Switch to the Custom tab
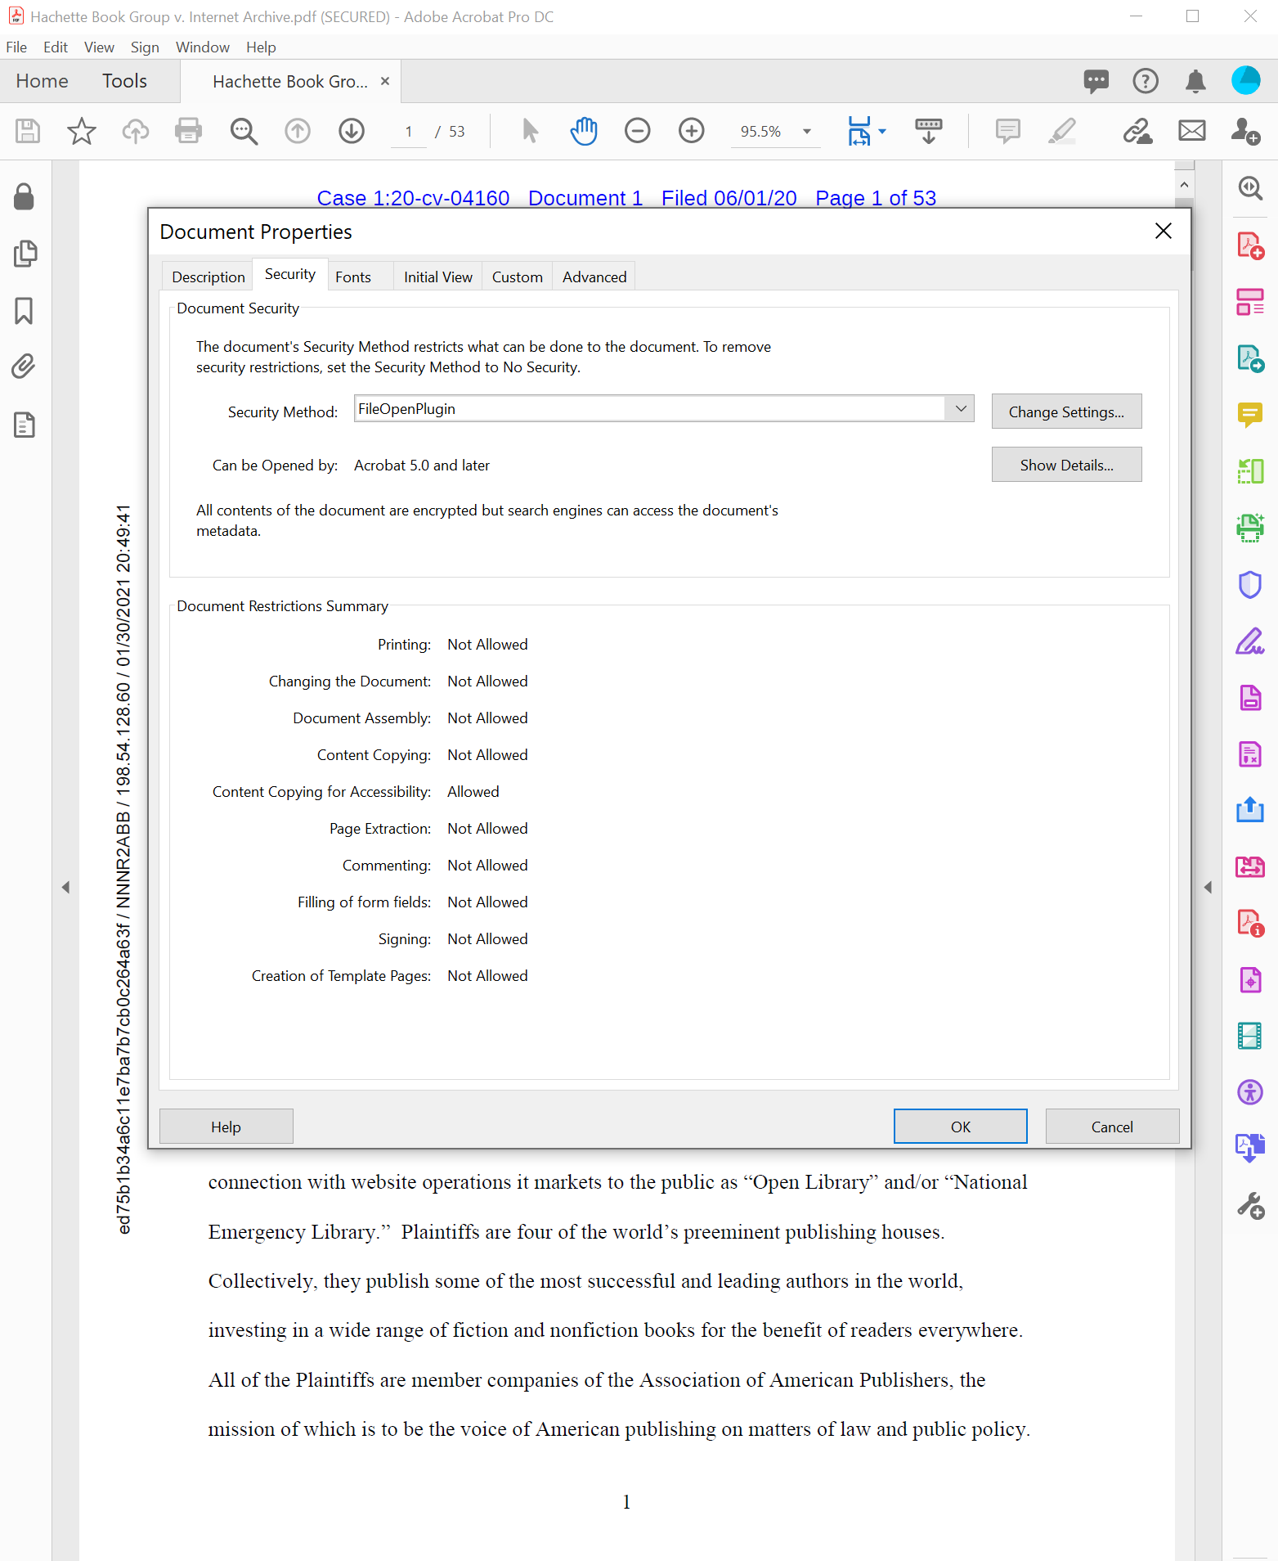 tap(518, 277)
